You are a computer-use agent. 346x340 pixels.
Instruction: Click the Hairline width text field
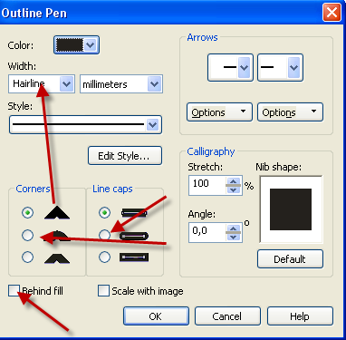point(34,84)
